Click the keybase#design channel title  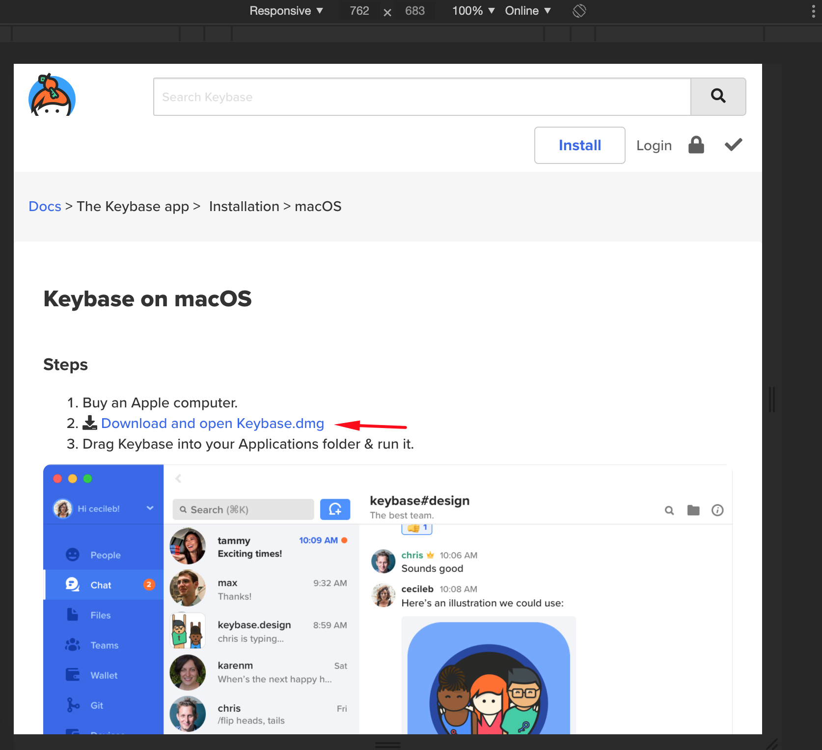click(x=420, y=501)
